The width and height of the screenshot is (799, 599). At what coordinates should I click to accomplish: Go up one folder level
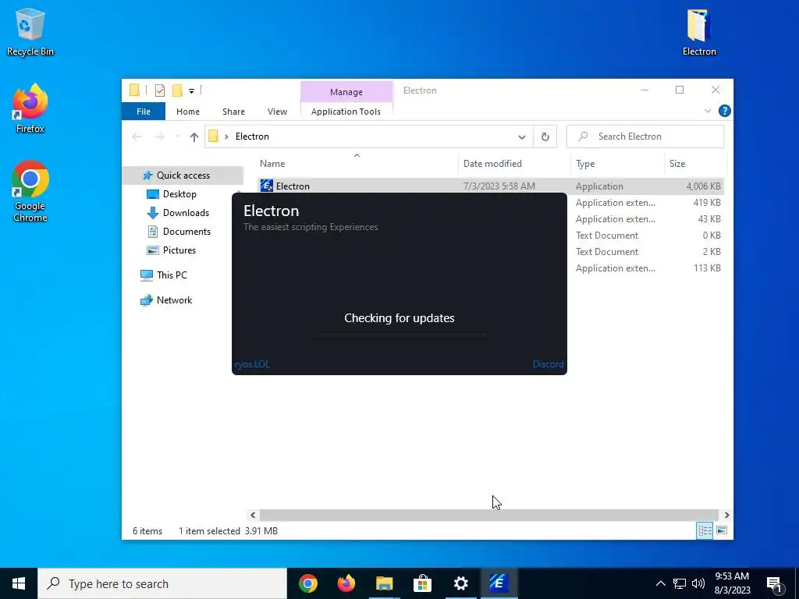[x=194, y=136]
